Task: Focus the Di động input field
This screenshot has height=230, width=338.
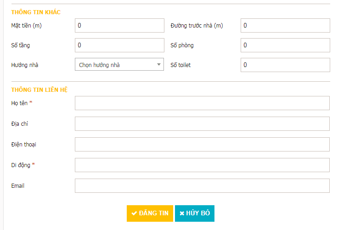Action: tap(202, 165)
